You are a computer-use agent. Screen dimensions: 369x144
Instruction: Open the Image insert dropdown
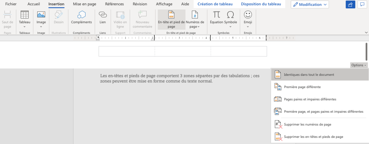pyautogui.click(x=41, y=19)
